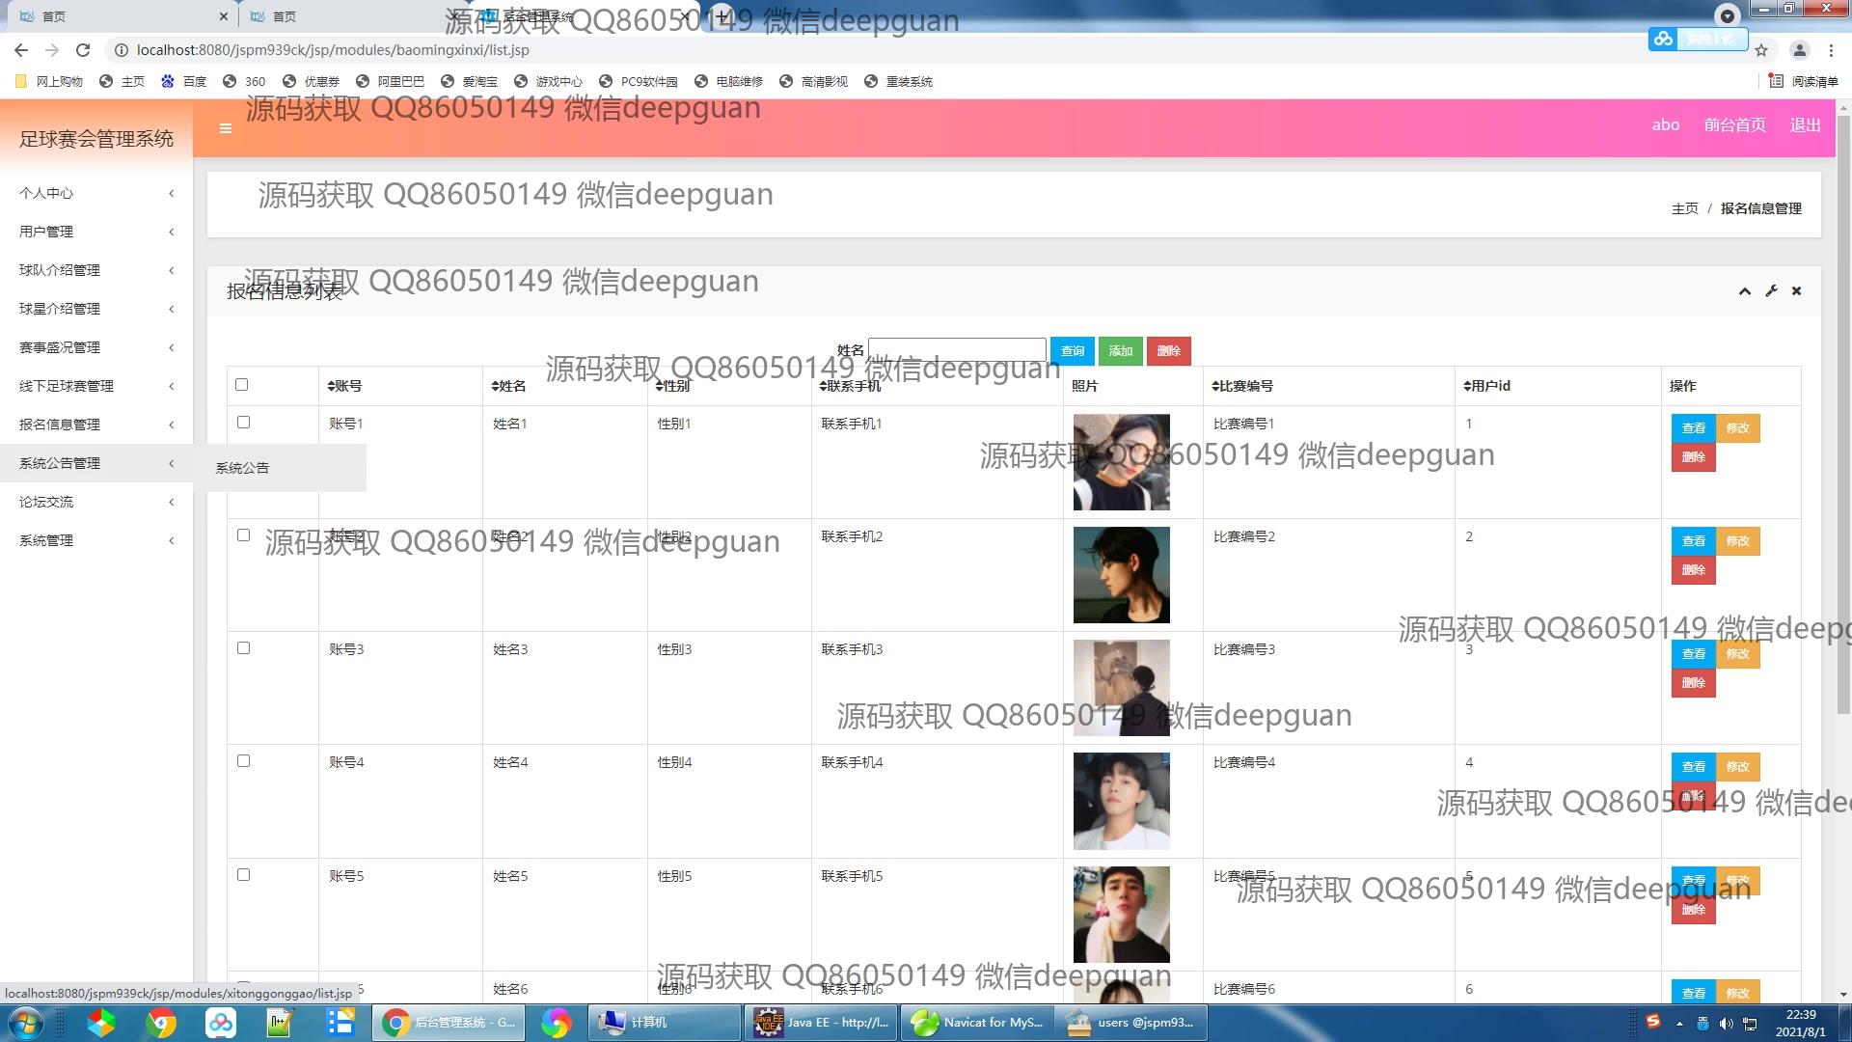Toggle the select-all checkbox in table header
Viewport: 1852px width, 1042px height.
[242, 385]
